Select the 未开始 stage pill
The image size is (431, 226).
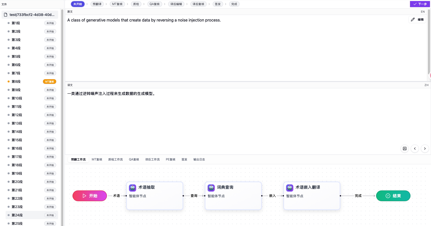pyautogui.click(x=78, y=4)
